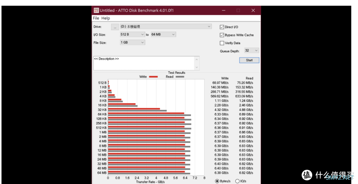Click the gray Read legend swatch
Viewport: 358px width, 184px height.
click(x=180, y=77)
